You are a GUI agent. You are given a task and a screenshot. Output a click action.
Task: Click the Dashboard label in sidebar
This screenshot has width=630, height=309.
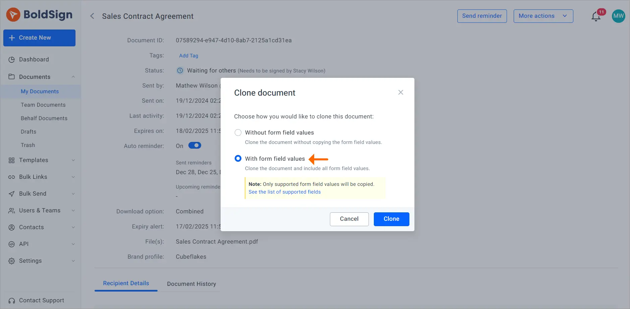click(34, 60)
